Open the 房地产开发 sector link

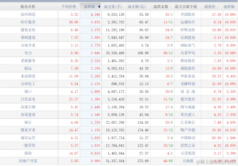coord(28,161)
